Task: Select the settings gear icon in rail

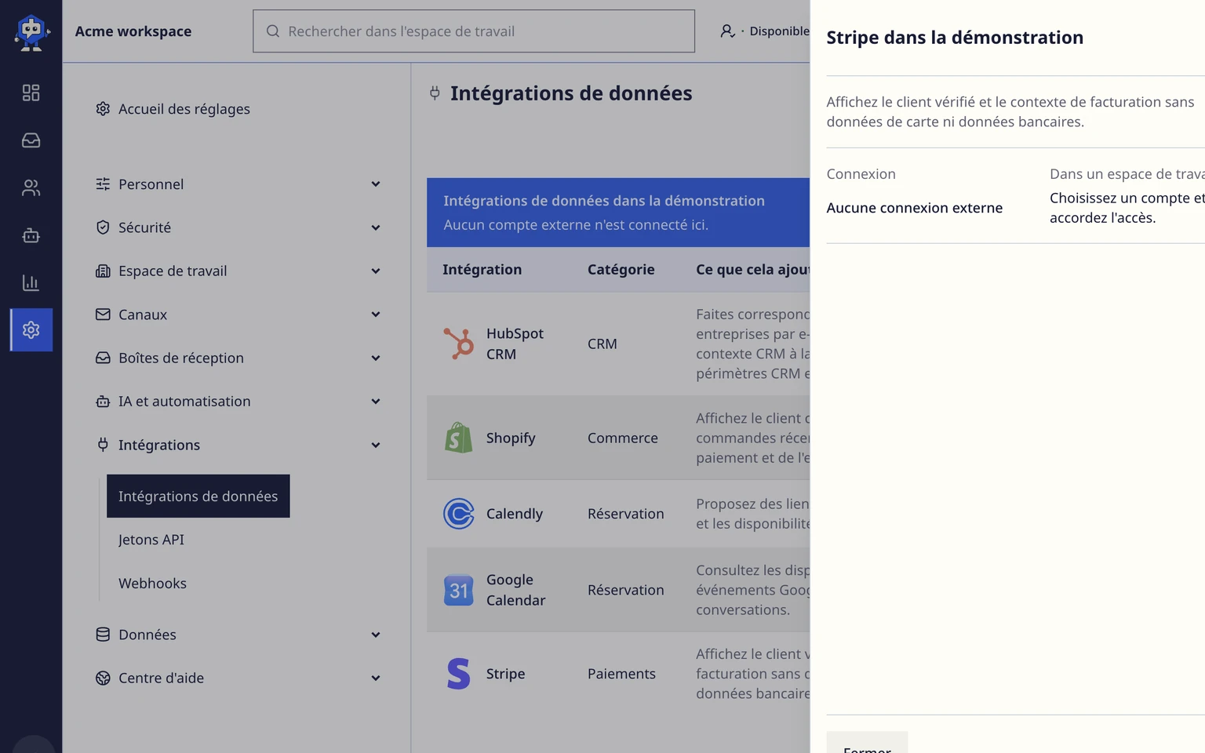Action: coord(31,329)
